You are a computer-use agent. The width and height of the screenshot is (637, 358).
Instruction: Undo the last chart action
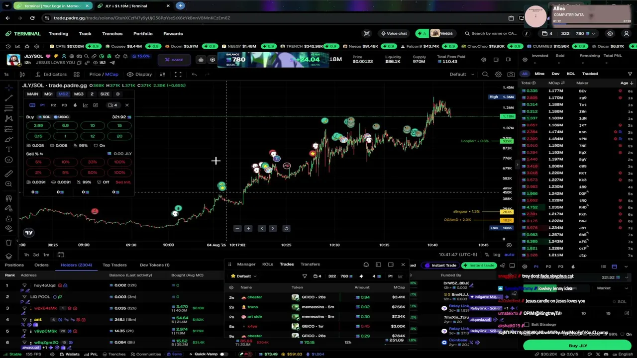click(x=194, y=75)
